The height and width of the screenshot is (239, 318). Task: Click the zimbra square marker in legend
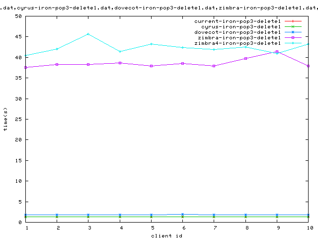click(x=293, y=38)
